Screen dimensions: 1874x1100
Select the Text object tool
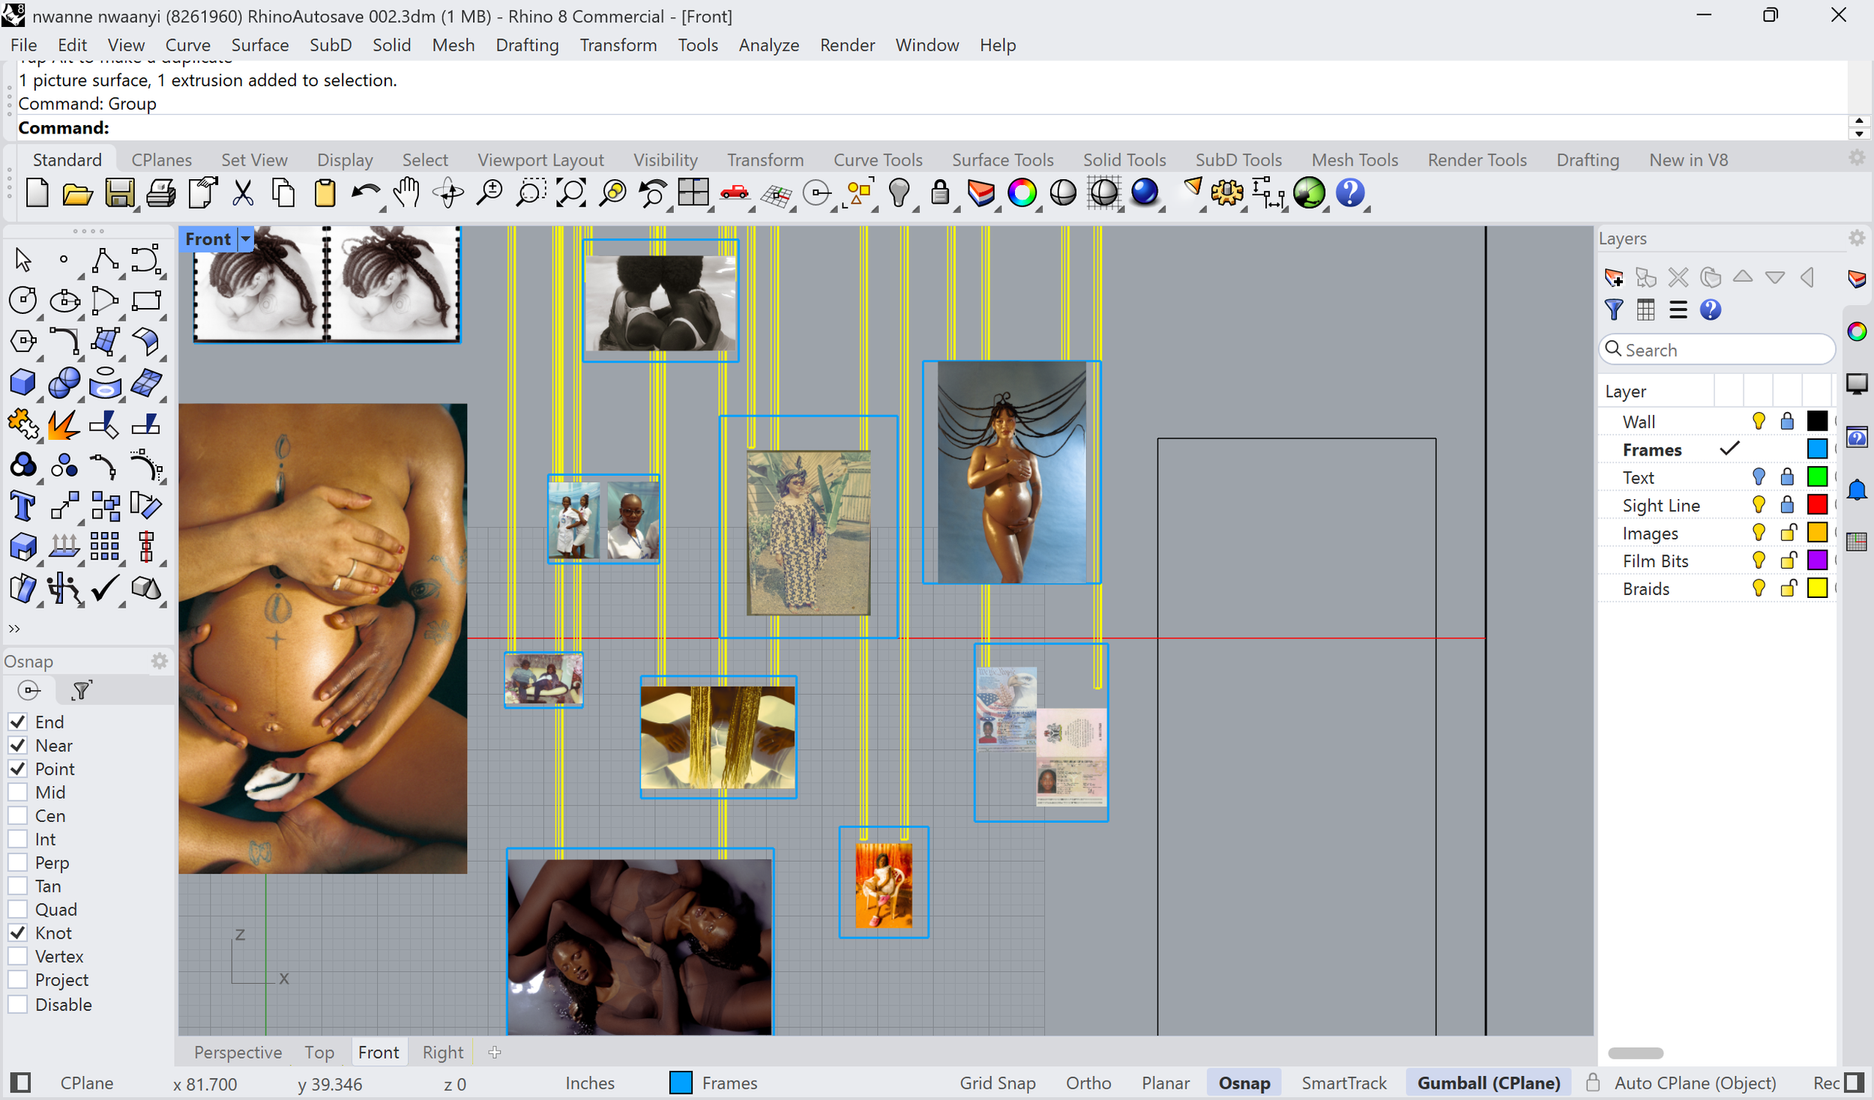click(x=22, y=507)
